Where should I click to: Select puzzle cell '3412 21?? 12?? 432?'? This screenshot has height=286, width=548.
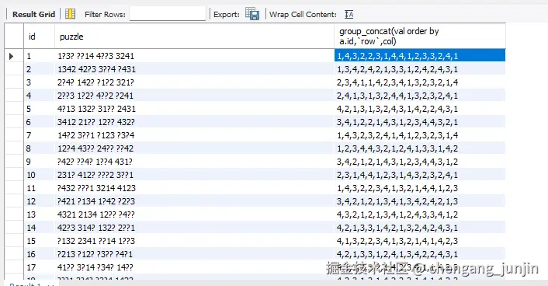[x=194, y=122]
